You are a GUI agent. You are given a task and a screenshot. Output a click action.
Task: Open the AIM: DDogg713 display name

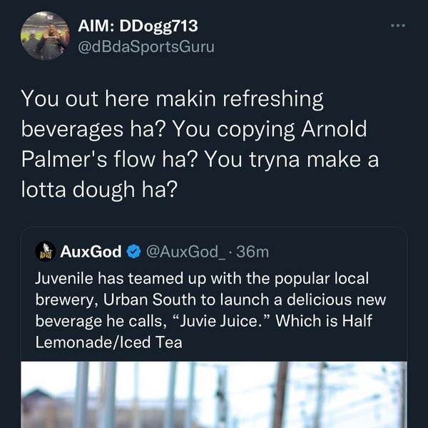point(137,26)
